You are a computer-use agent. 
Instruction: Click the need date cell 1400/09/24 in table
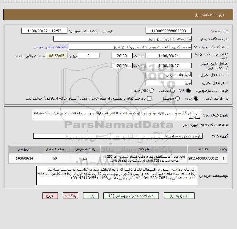click(x=24, y=158)
